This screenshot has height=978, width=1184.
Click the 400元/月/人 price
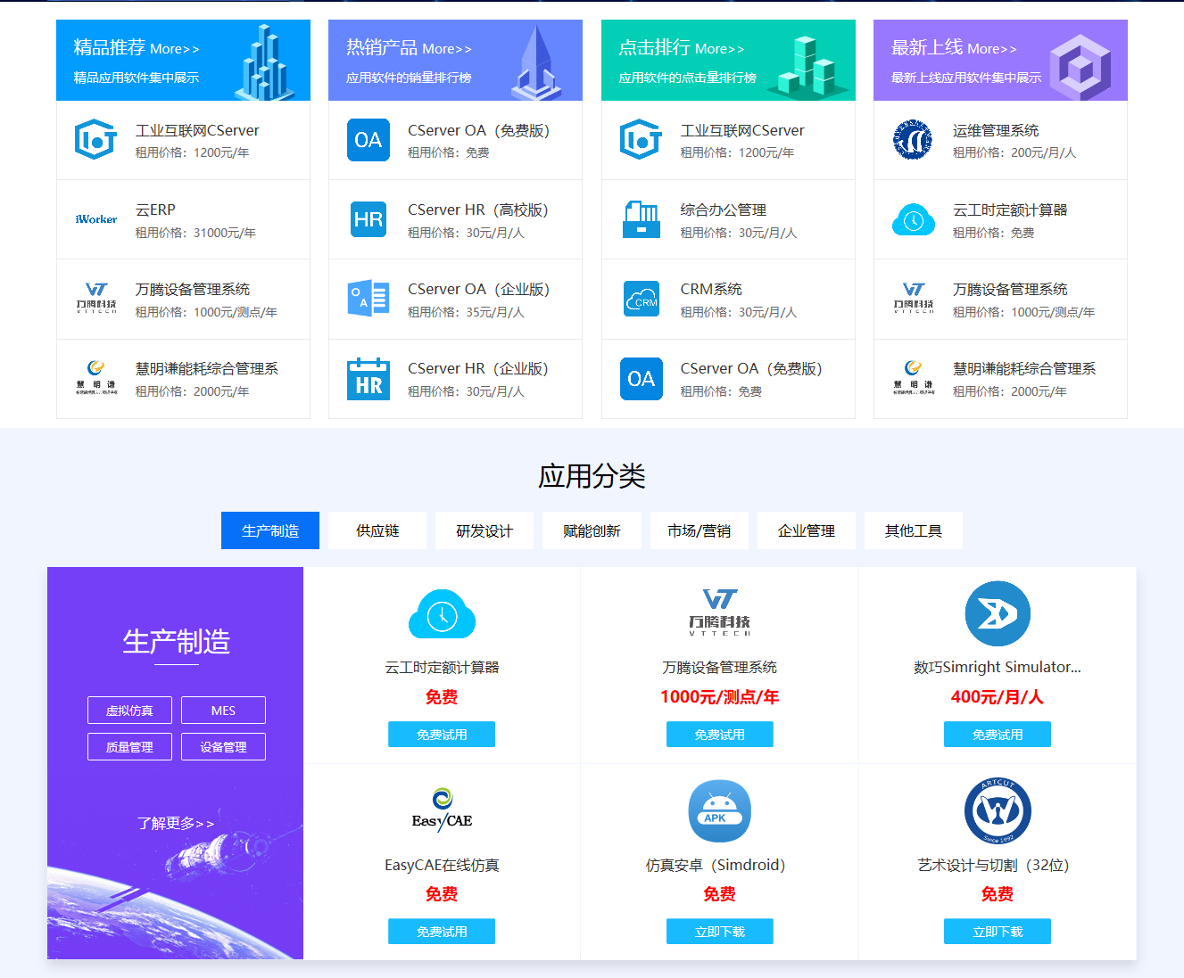pos(998,697)
